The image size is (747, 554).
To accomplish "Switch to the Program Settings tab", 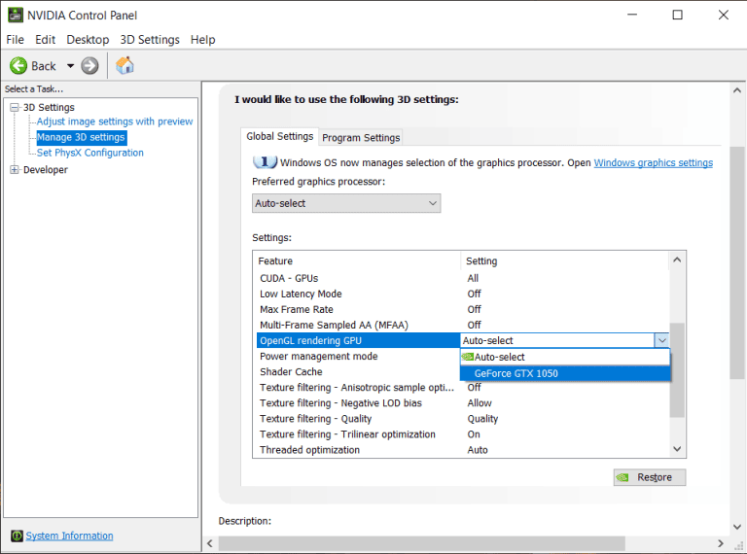I will (361, 138).
